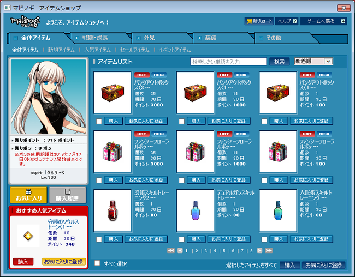The height and width of the screenshot is (277, 355).
Task: Select イベントアイテム sub-category
Action: 175,50
